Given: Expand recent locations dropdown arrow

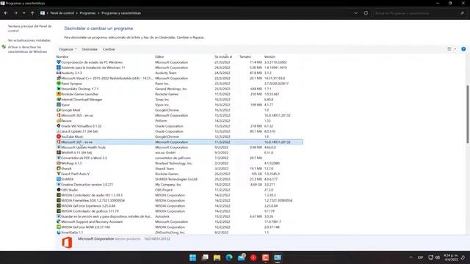Looking at the screenshot, I should coord(24,13).
